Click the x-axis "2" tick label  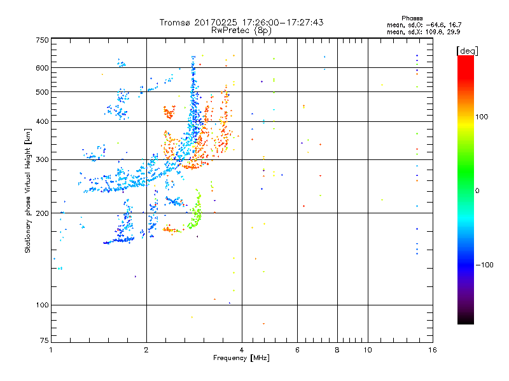pyautogui.click(x=146, y=350)
